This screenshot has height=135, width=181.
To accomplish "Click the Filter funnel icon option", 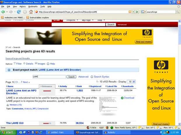I will [x=15, y=63].
